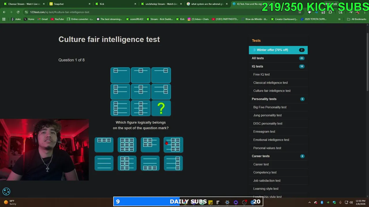Close the Kick tab
369x207 pixels.
(135, 4)
